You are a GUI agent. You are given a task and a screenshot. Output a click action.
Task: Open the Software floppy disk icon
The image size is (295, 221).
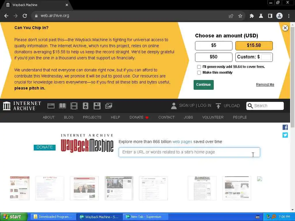click(x=97, y=106)
